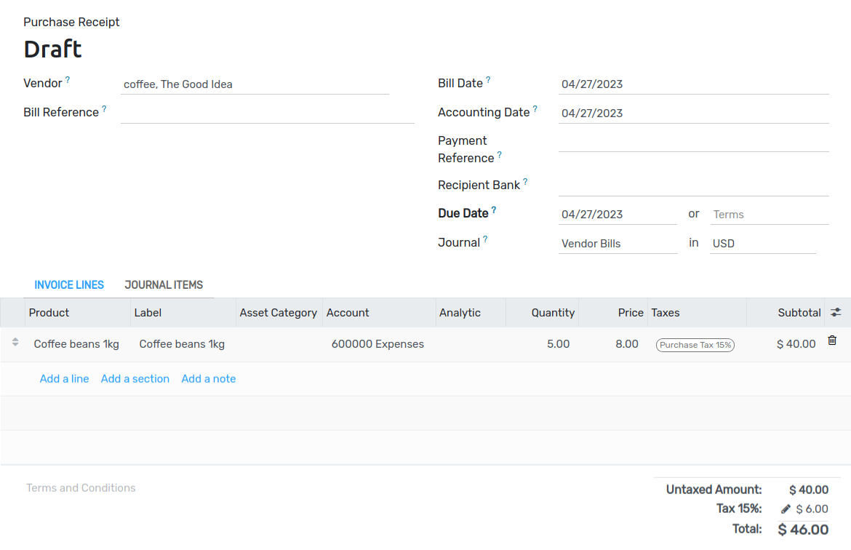Show Due Date help tooltip

click(493, 210)
